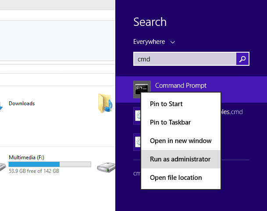Choose Run as administrator
267x211 pixels.
[x=181, y=159]
